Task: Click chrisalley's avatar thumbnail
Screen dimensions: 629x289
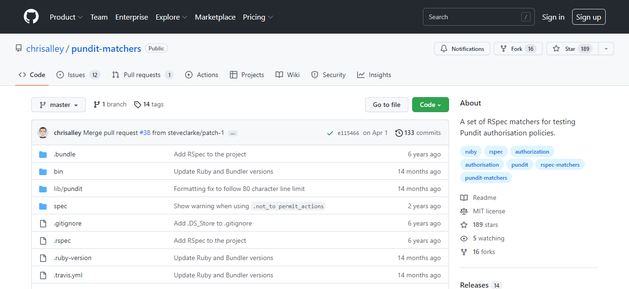Action: [43, 133]
